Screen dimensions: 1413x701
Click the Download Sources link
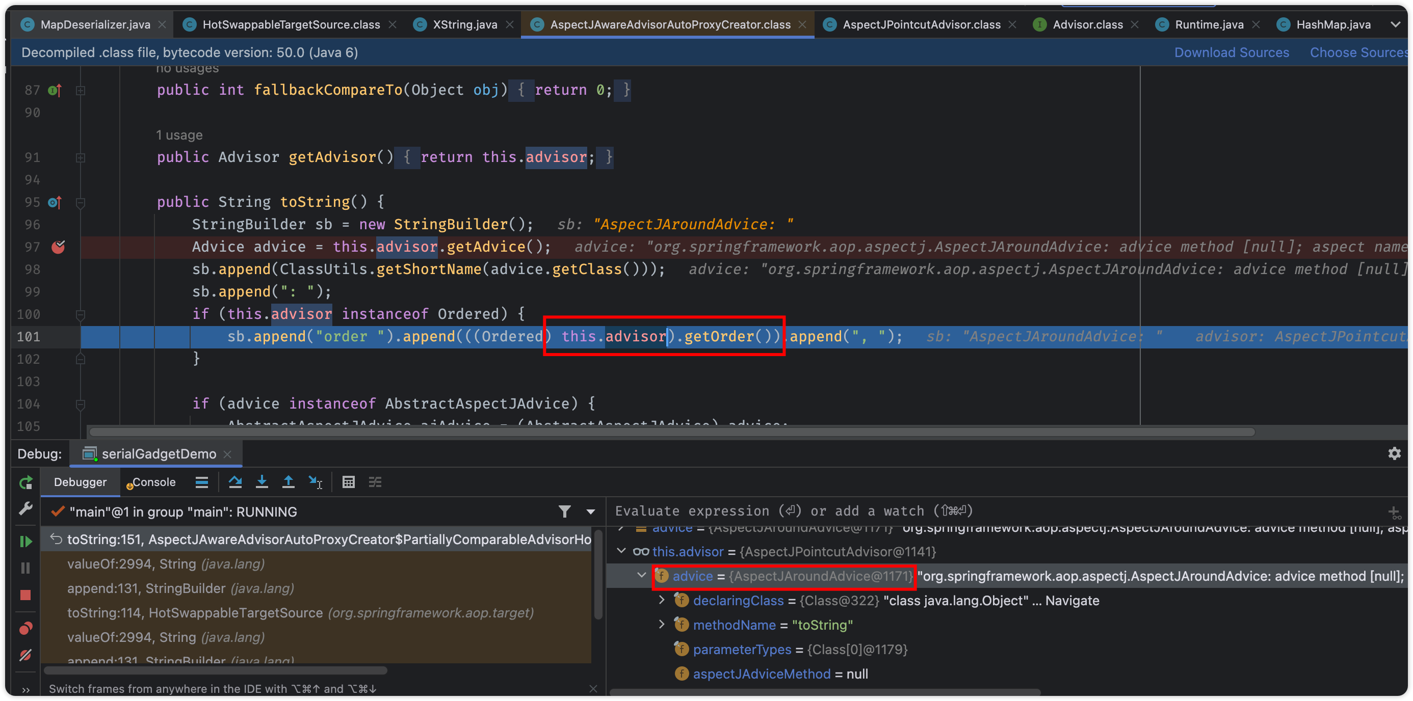1232,52
